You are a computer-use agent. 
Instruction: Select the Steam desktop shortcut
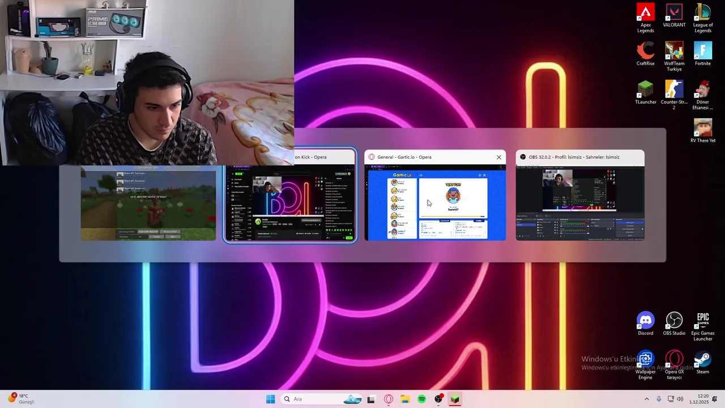(x=703, y=362)
